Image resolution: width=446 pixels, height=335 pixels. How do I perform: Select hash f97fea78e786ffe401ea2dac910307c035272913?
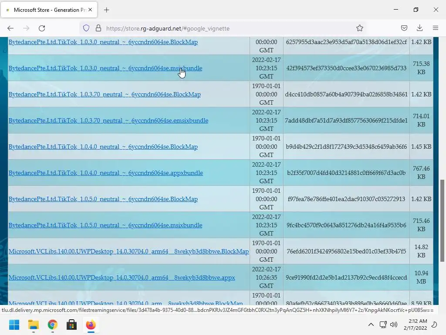click(346, 199)
